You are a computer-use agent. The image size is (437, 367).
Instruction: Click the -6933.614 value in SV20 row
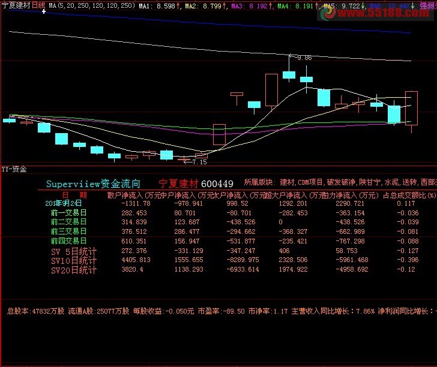(x=243, y=269)
